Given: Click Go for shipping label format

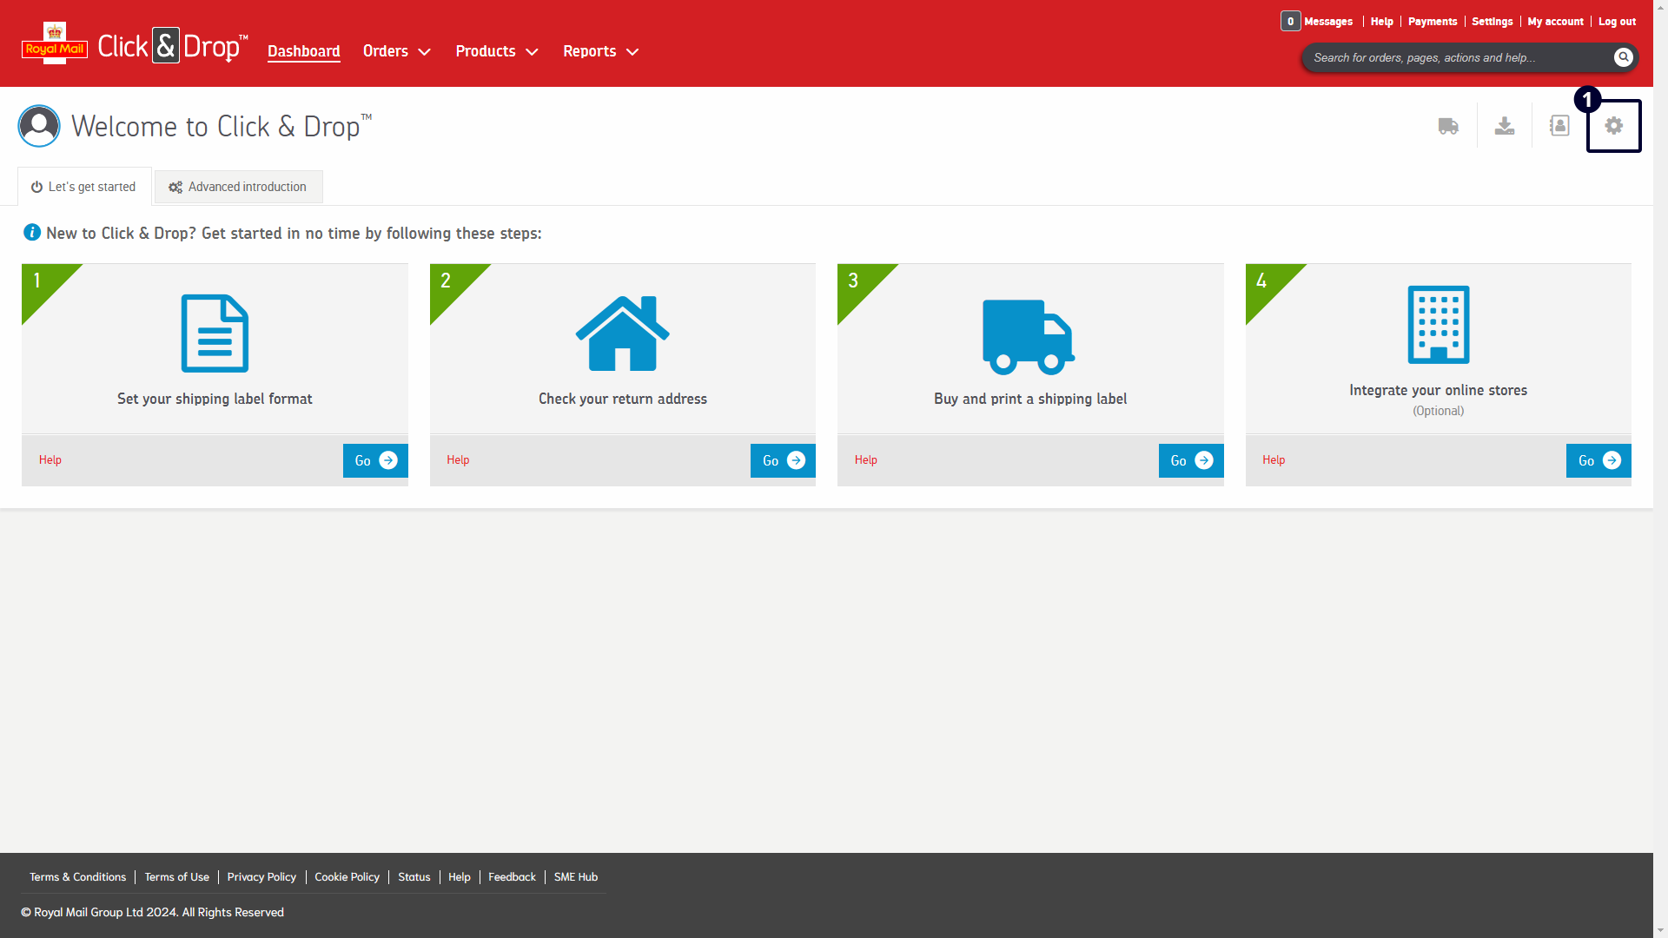Looking at the screenshot, I should [375, 460].
